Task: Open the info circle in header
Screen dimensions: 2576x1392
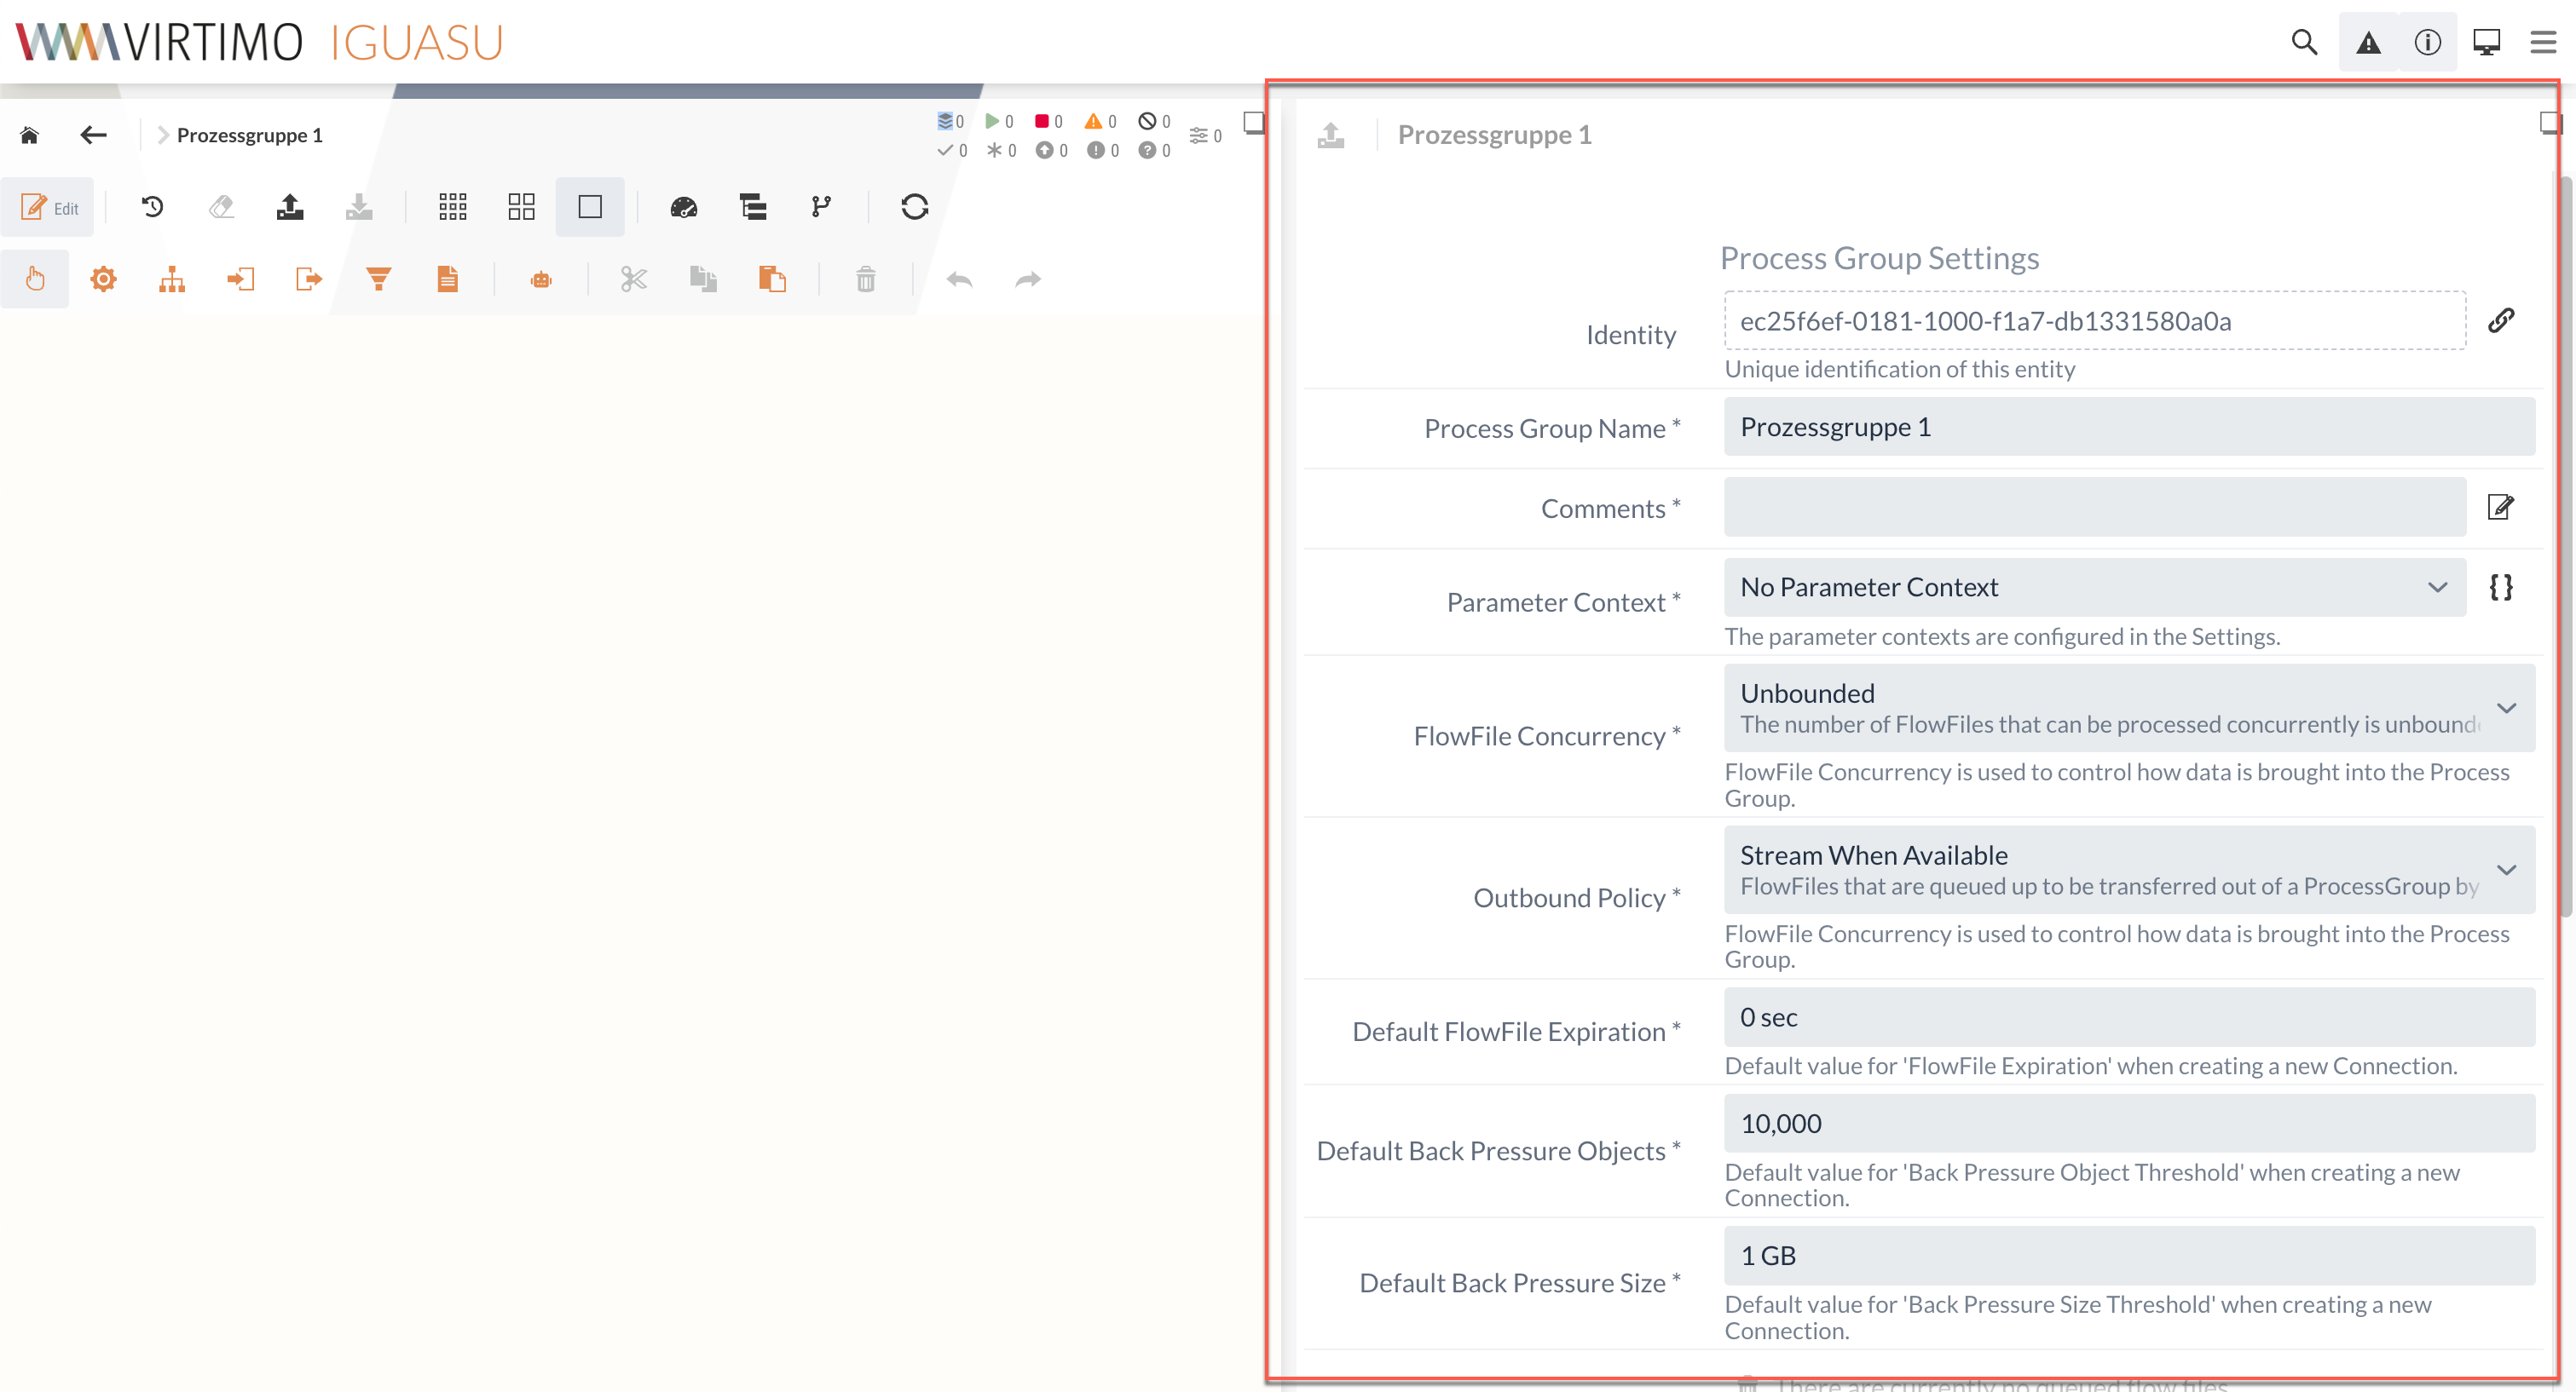Action: (x=2427, y=42)
